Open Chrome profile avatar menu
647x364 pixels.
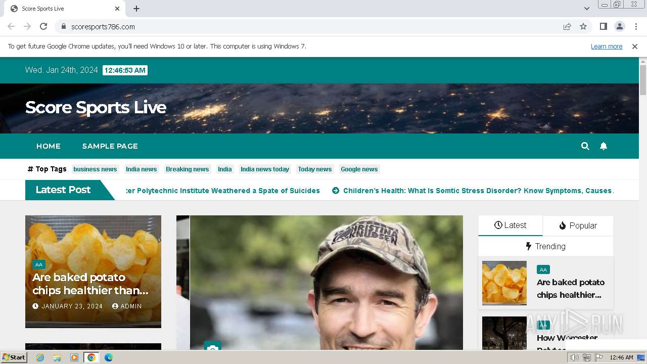[619, 27]
